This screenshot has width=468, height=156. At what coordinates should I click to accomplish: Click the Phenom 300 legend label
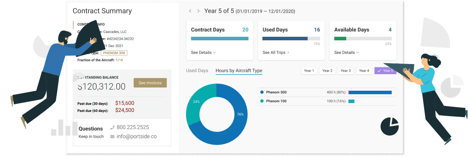pyautogui.click(x=276, y=92)
